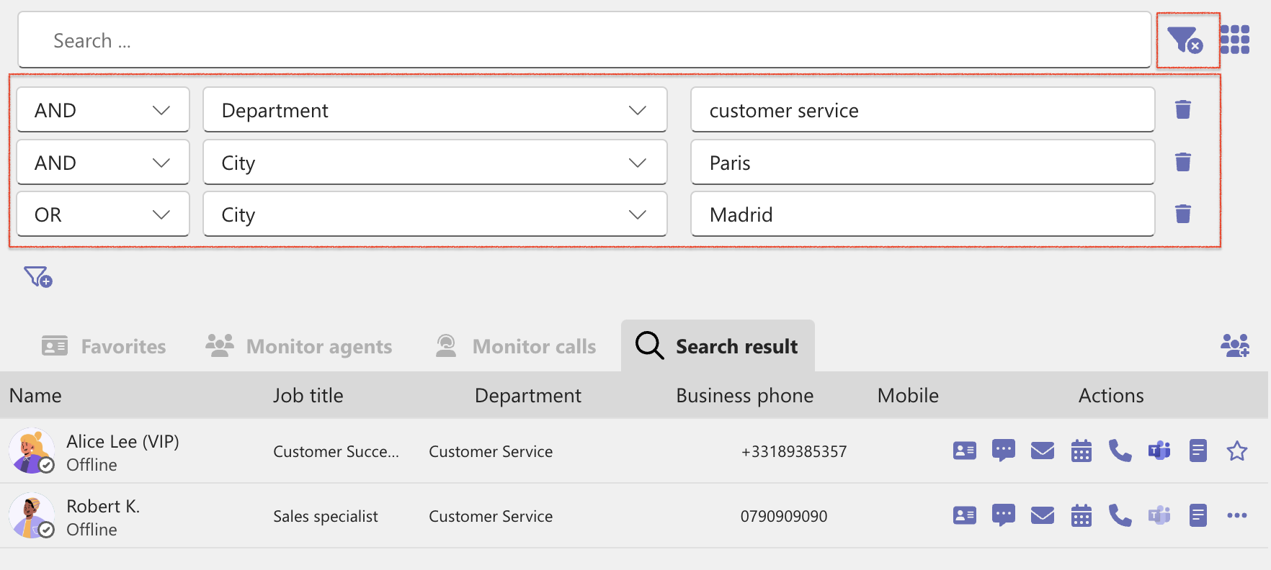
Task: Start Teams call with Alice Lee
Action: point(1159,451)
